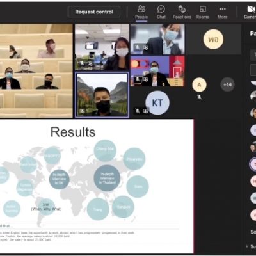
Task: Click the muted mic icon on KT's tile
Action: (x=138, y=111)
